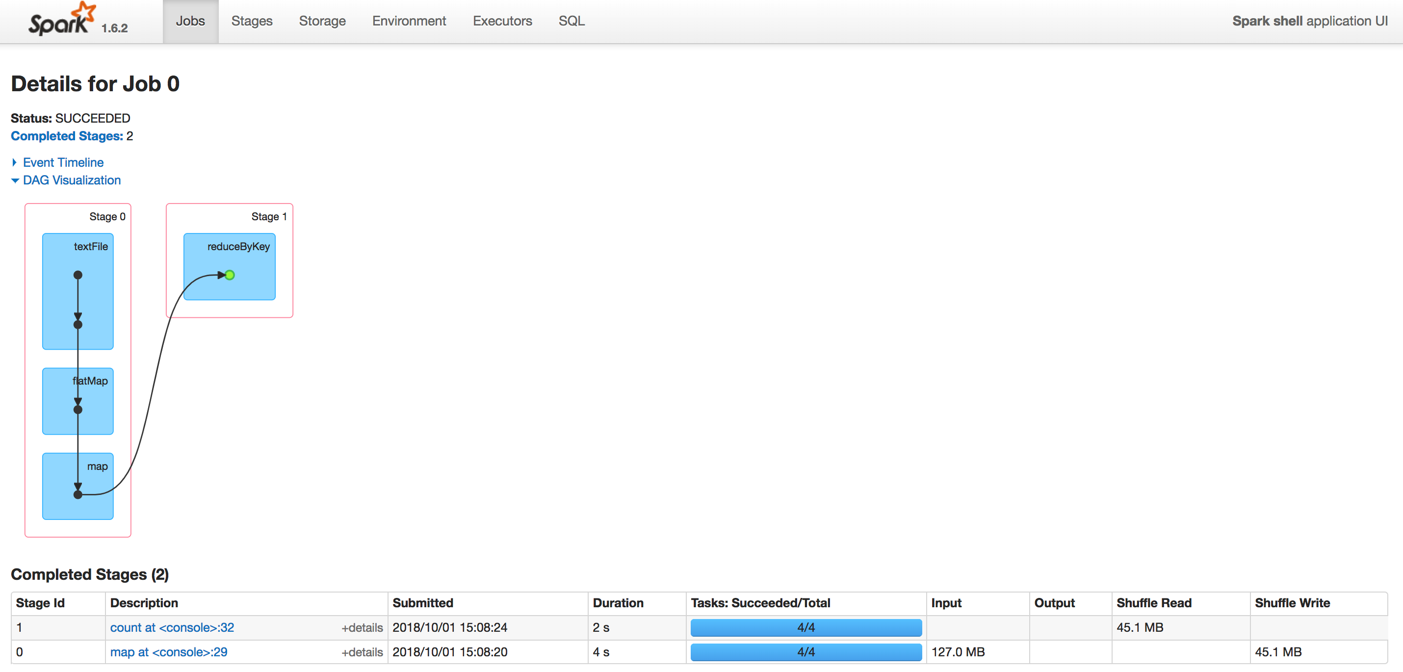Show +details for count stage
Screen dimensions: 1403x672
[362, 628]
